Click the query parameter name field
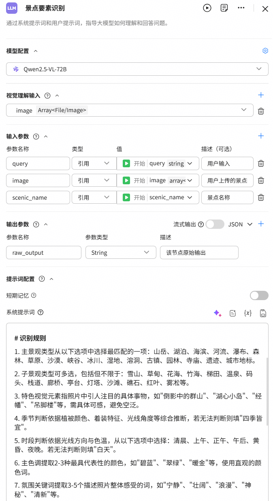The width and height of the screenshot is (273, 501). click(x=38, y=164)
